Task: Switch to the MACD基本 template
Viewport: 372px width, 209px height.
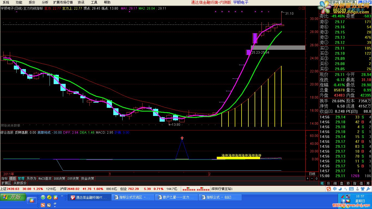Action: point(45,179)
